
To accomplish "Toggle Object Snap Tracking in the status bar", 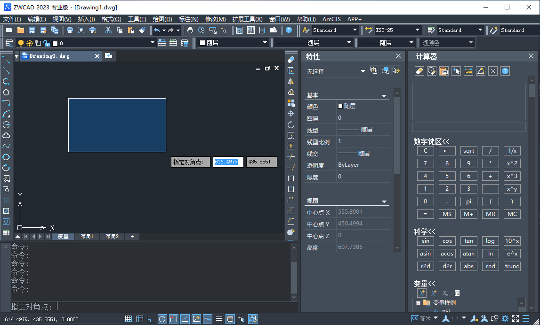I will click(185, 319).
